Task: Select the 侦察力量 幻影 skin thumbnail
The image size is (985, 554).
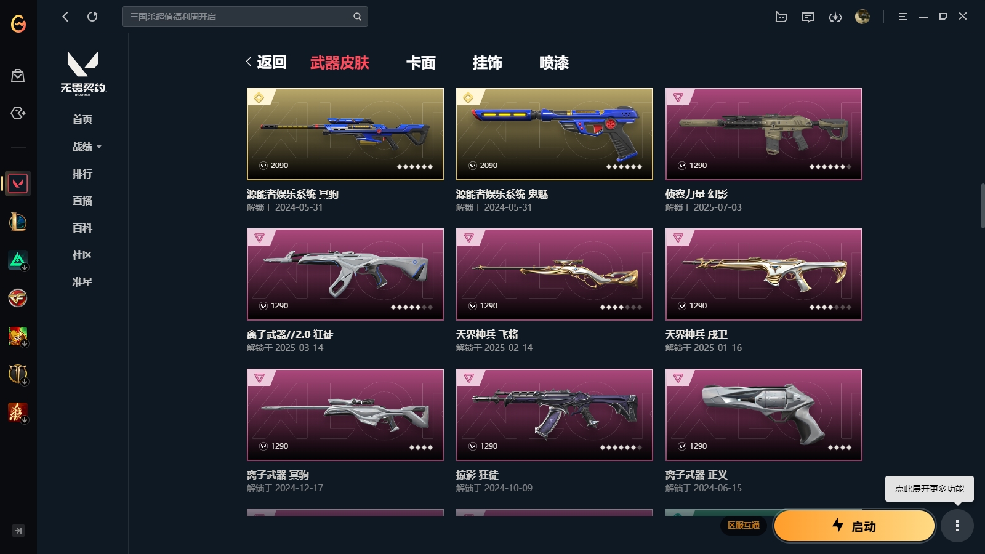Action: click(764, 134)
